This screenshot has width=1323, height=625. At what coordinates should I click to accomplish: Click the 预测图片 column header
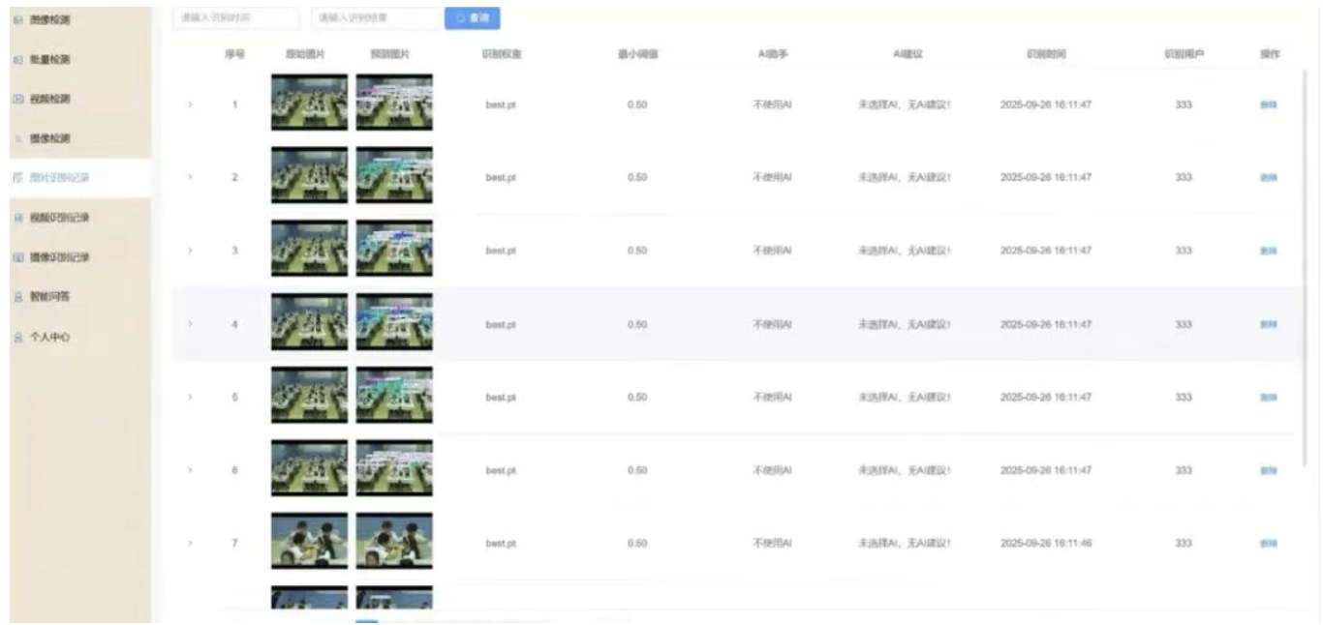tap(389, 55)
